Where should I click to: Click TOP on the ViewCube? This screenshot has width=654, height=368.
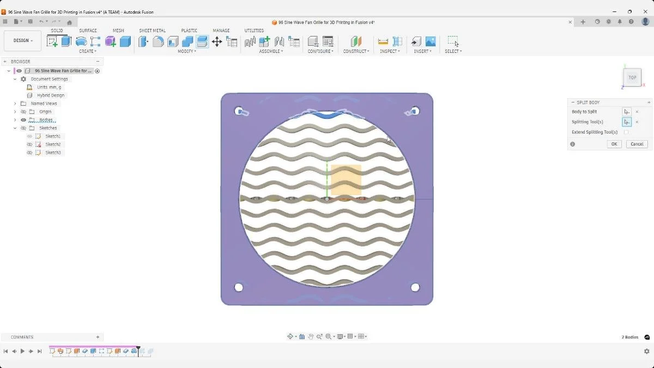tap(632, 77)
